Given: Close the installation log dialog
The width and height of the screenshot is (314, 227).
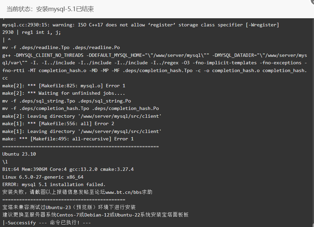Looking at the screenshot, I should click(312, 1).
